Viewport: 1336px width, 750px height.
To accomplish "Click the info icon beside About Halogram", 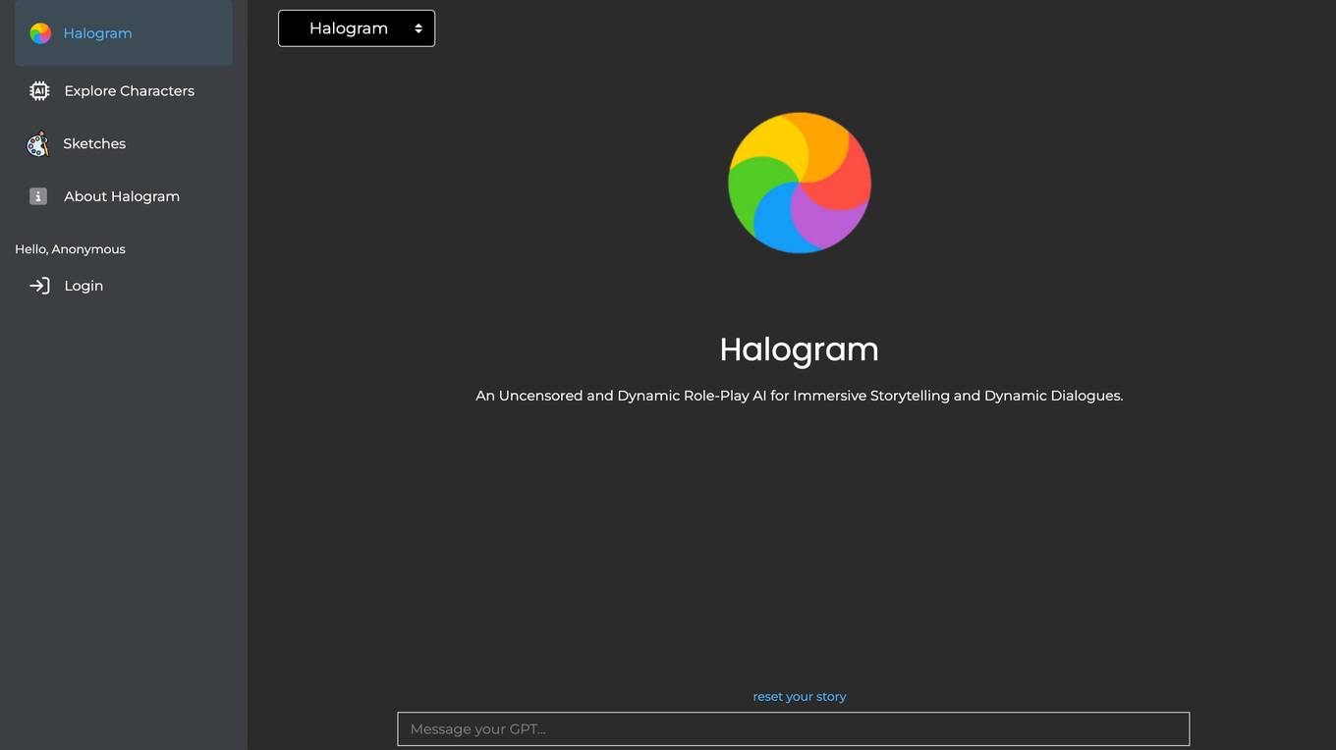I will 38,196.
